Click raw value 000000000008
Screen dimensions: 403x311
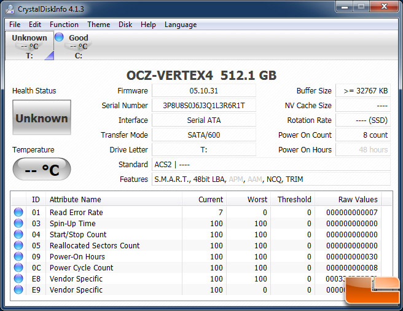coord(352,268)
